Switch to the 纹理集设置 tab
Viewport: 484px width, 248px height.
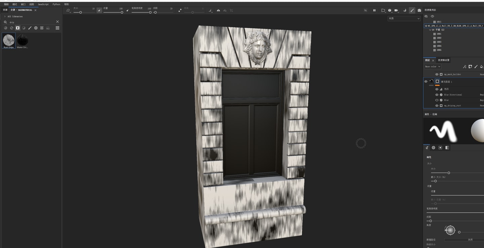[444, 60]
